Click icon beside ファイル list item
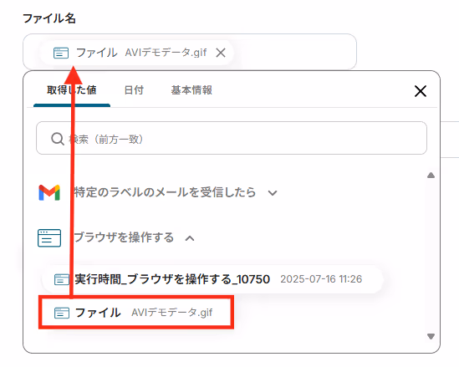The width and height of the screenshot is (459, 367). click(62, 313)
